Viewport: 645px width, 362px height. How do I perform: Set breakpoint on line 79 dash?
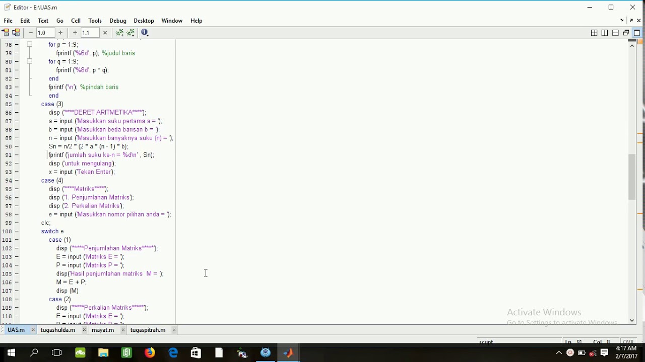[17, 53]
